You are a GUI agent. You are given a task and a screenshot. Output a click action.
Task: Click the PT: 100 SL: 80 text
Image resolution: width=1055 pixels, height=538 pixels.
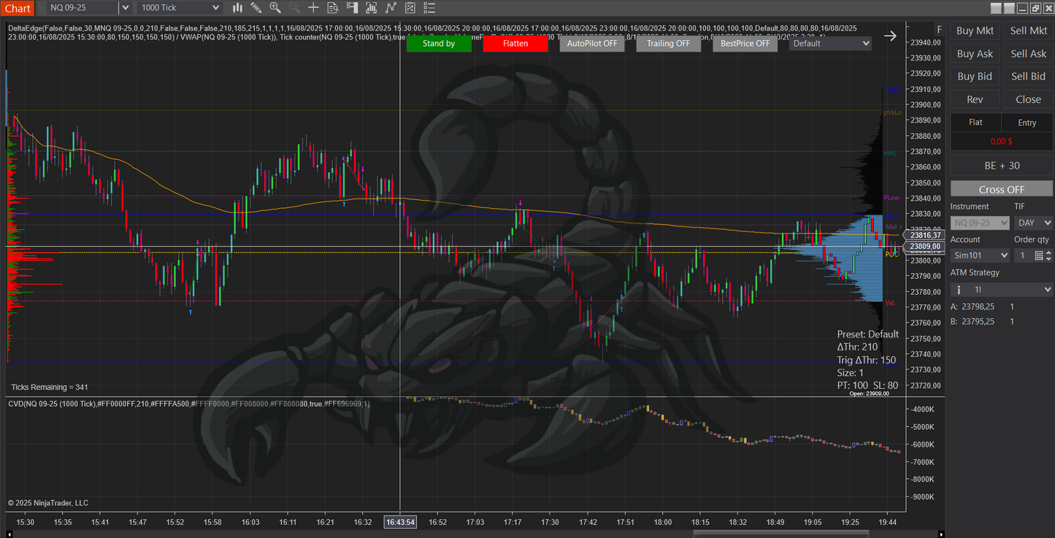[x=867, y=385]
